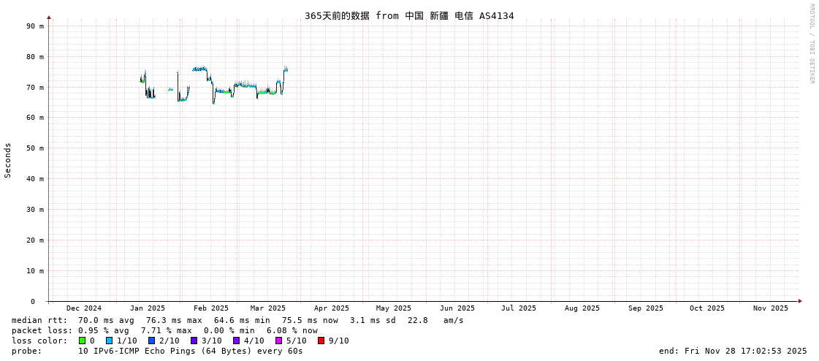819x361 pixels.
Task: Select the Nov 2025 x-axis label
Action: pos(771,308)
